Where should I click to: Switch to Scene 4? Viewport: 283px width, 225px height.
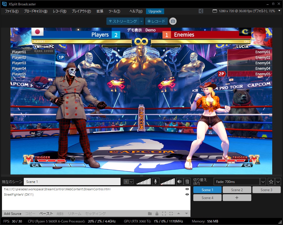click(207, 198)
